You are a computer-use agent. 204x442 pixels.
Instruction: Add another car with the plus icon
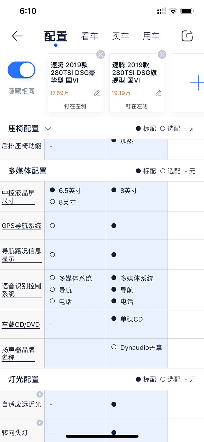click(x=197, y=83)
